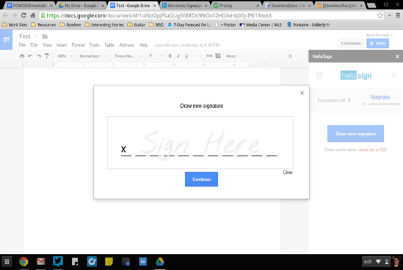
Task: Click the browser reload icon
Action: pos(24,15)
